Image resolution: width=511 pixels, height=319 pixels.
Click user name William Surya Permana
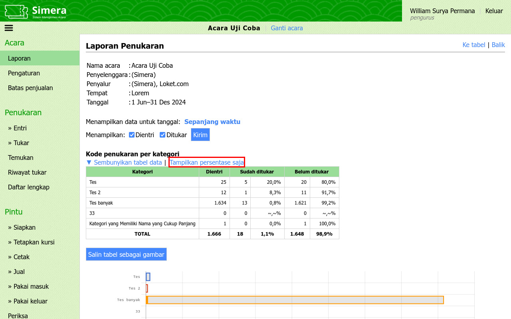click(442, 11)
